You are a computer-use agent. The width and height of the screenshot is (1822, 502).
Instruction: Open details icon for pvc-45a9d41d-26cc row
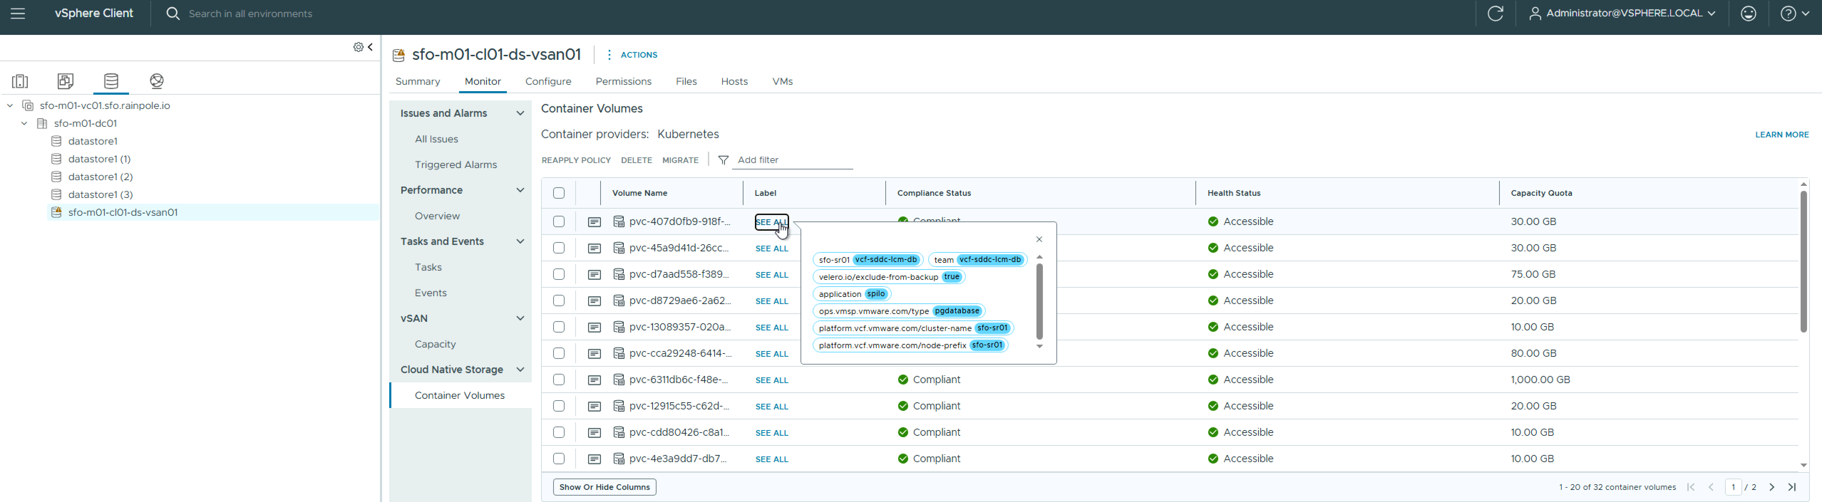594,248
